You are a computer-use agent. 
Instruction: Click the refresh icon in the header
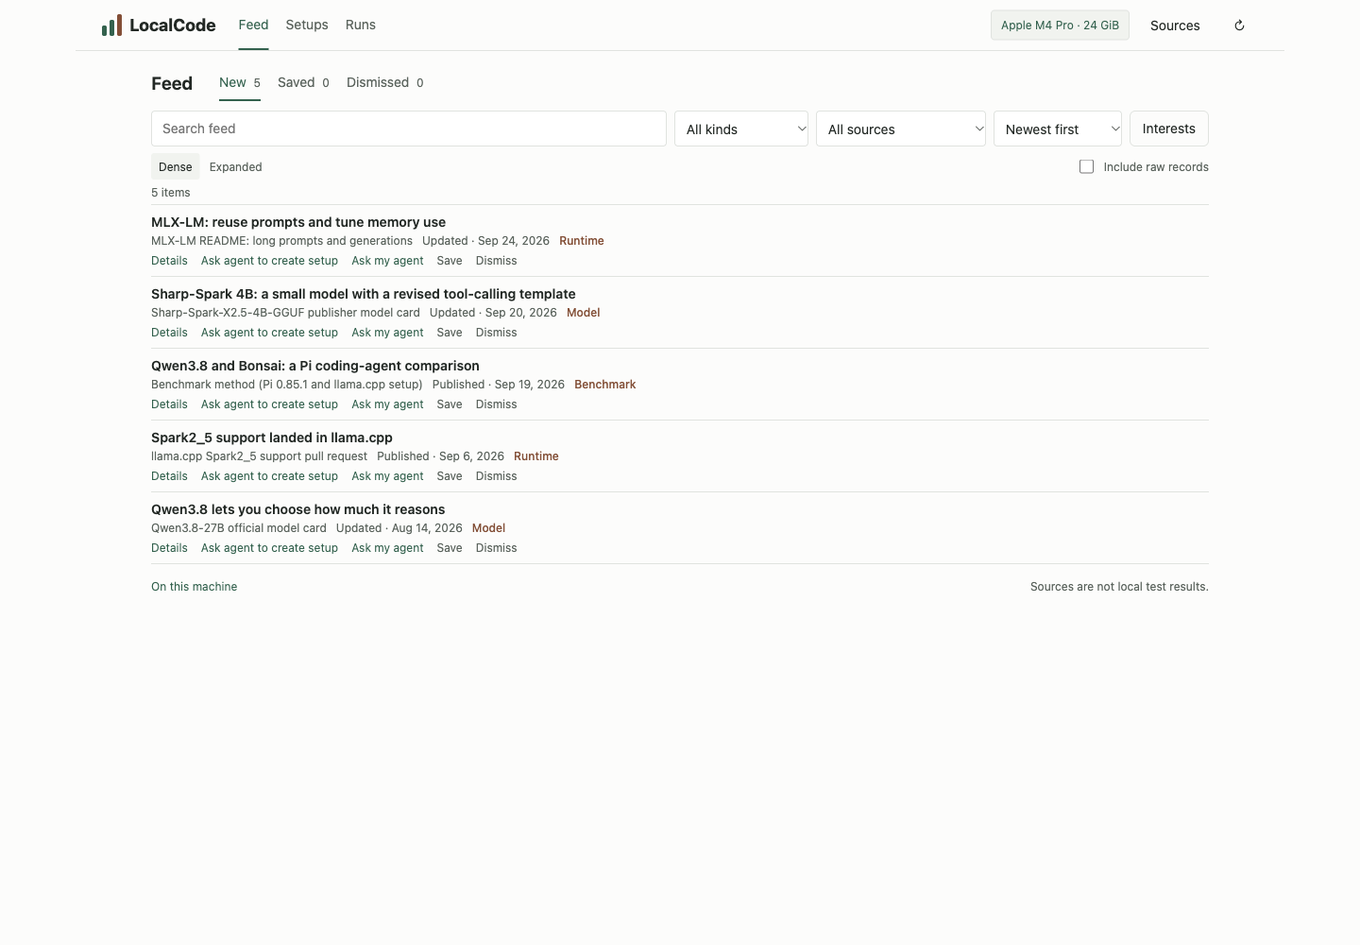coord(1239,26)
